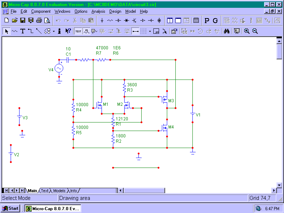Select the orthogonal Wire tool
This screenshot has width=284, height=213.
click(31, 31)
